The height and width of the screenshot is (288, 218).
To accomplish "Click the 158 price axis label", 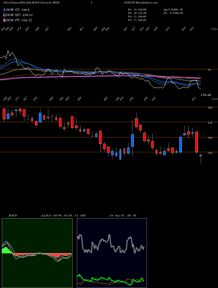I will (210, 123).
